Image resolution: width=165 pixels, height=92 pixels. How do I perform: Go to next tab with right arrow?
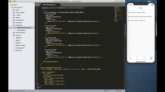tap(38, 5)
